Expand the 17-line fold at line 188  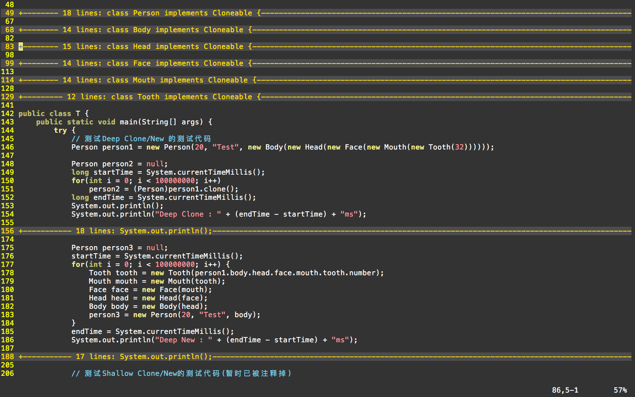pyautogui.click(x=325, y=357)
